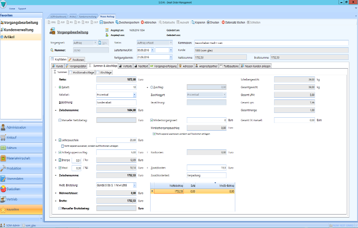Image resolution: width=358 pixels, height=228 pixels.
Task: Click the Zusatzkostentext input field
Action: (x=207, y=175)
